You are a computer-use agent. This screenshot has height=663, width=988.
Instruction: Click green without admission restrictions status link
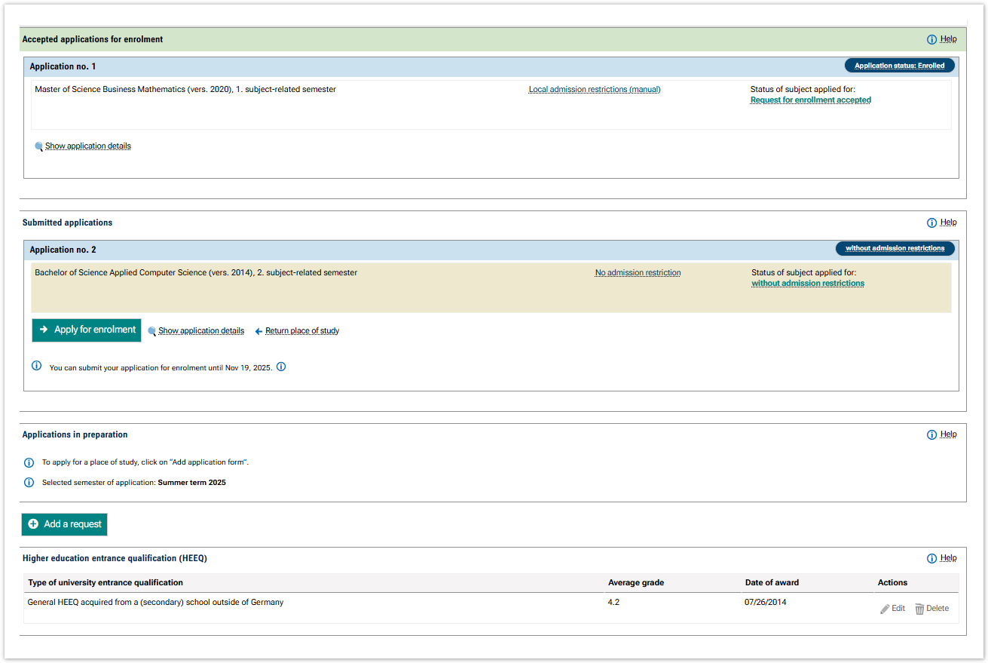tap(807, 284)
